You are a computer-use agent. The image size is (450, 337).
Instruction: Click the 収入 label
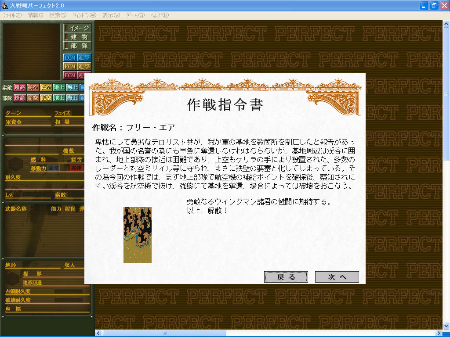tap(70, 265)
